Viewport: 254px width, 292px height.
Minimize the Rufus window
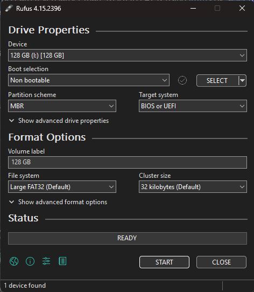pyautogui.click(x=193, y=9)
